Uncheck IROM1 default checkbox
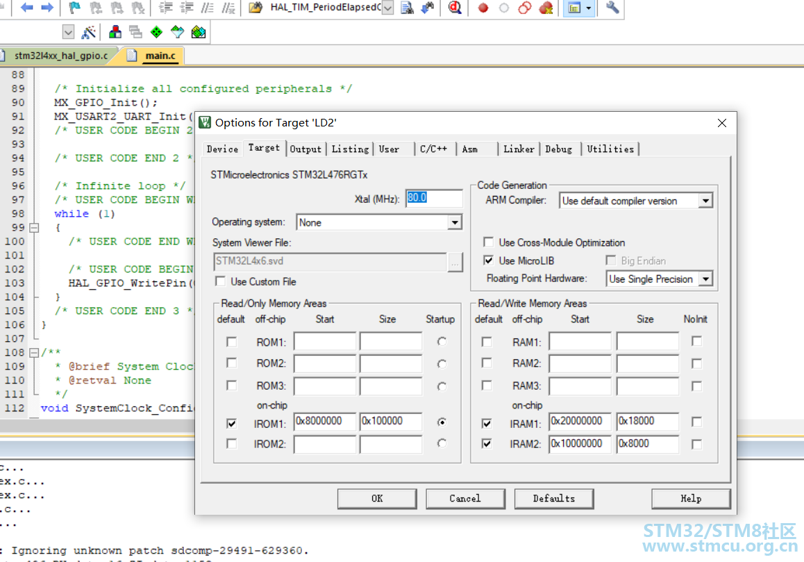Viewport: 804px width, 562px height. (x=232, y=424)
